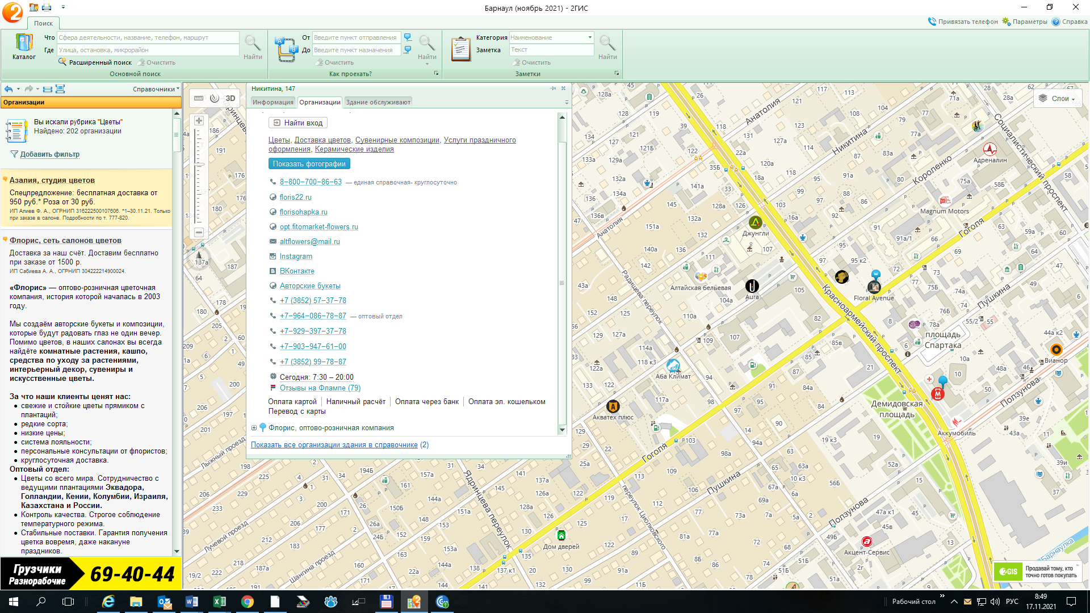Open Параметры settings

(1025, 22)
